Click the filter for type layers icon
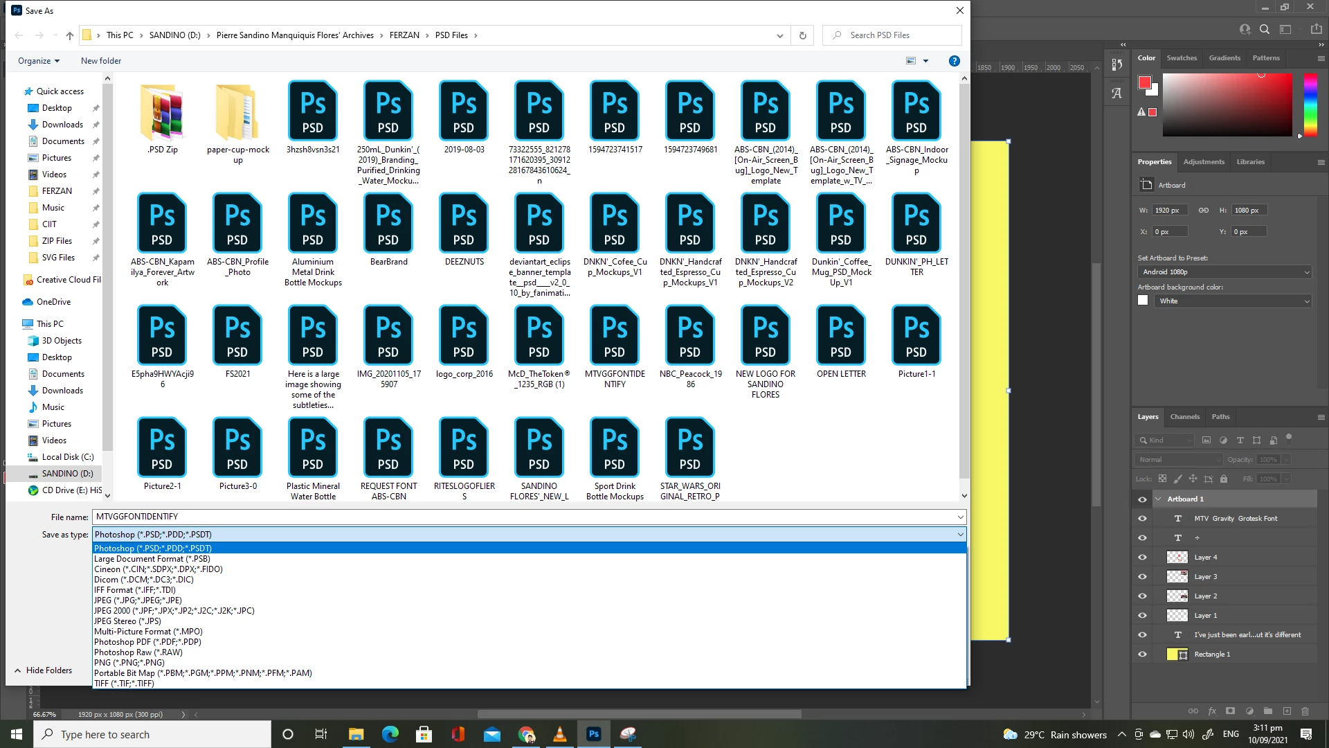1329x748 pixels. (x=1240, y=440)
